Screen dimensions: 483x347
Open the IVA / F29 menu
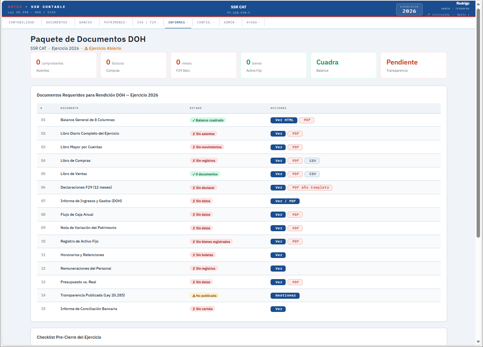tap(148, 23)
